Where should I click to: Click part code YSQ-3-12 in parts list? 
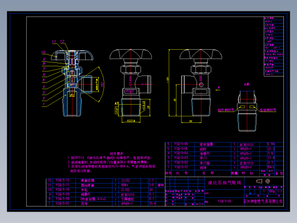point(62,180)
